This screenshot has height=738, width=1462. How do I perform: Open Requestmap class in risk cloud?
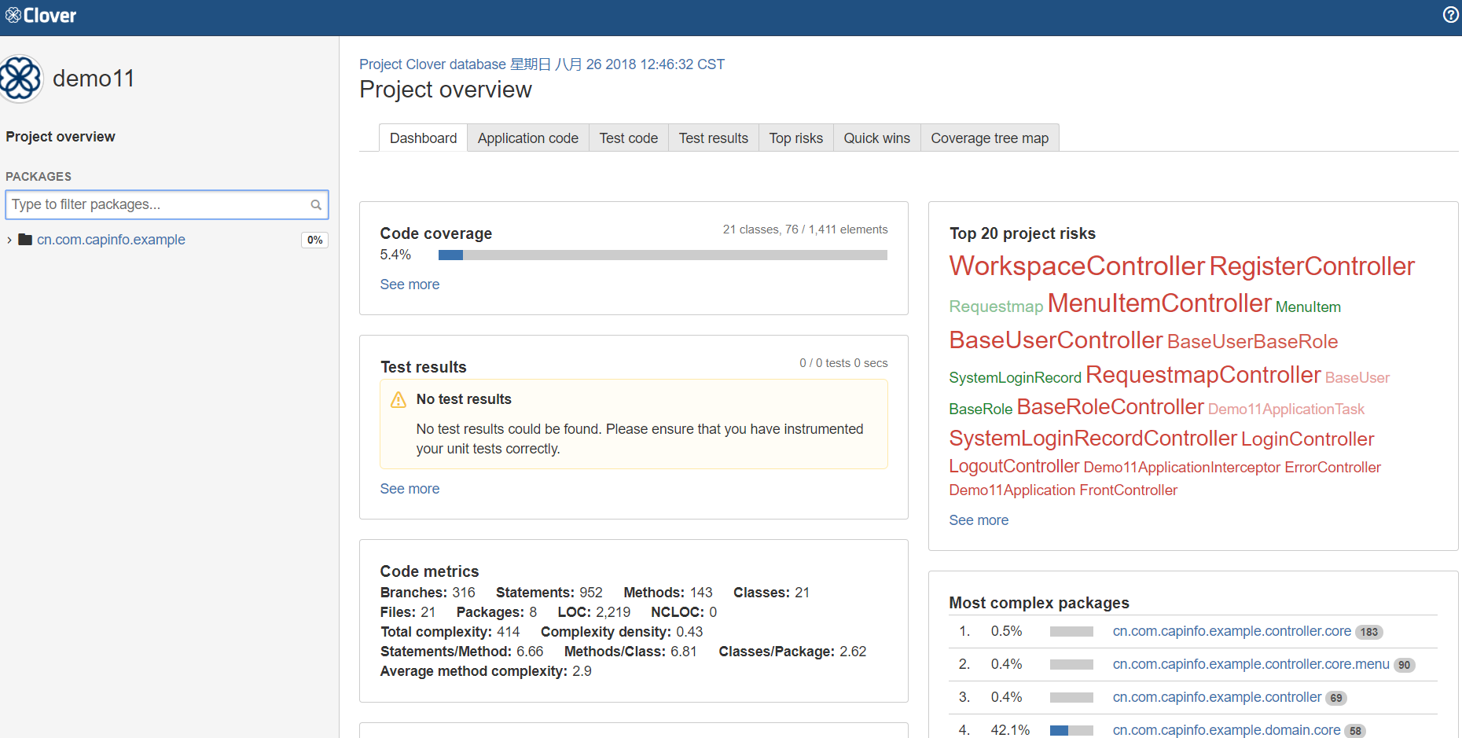pyautogui.click(x=996, y=307)
